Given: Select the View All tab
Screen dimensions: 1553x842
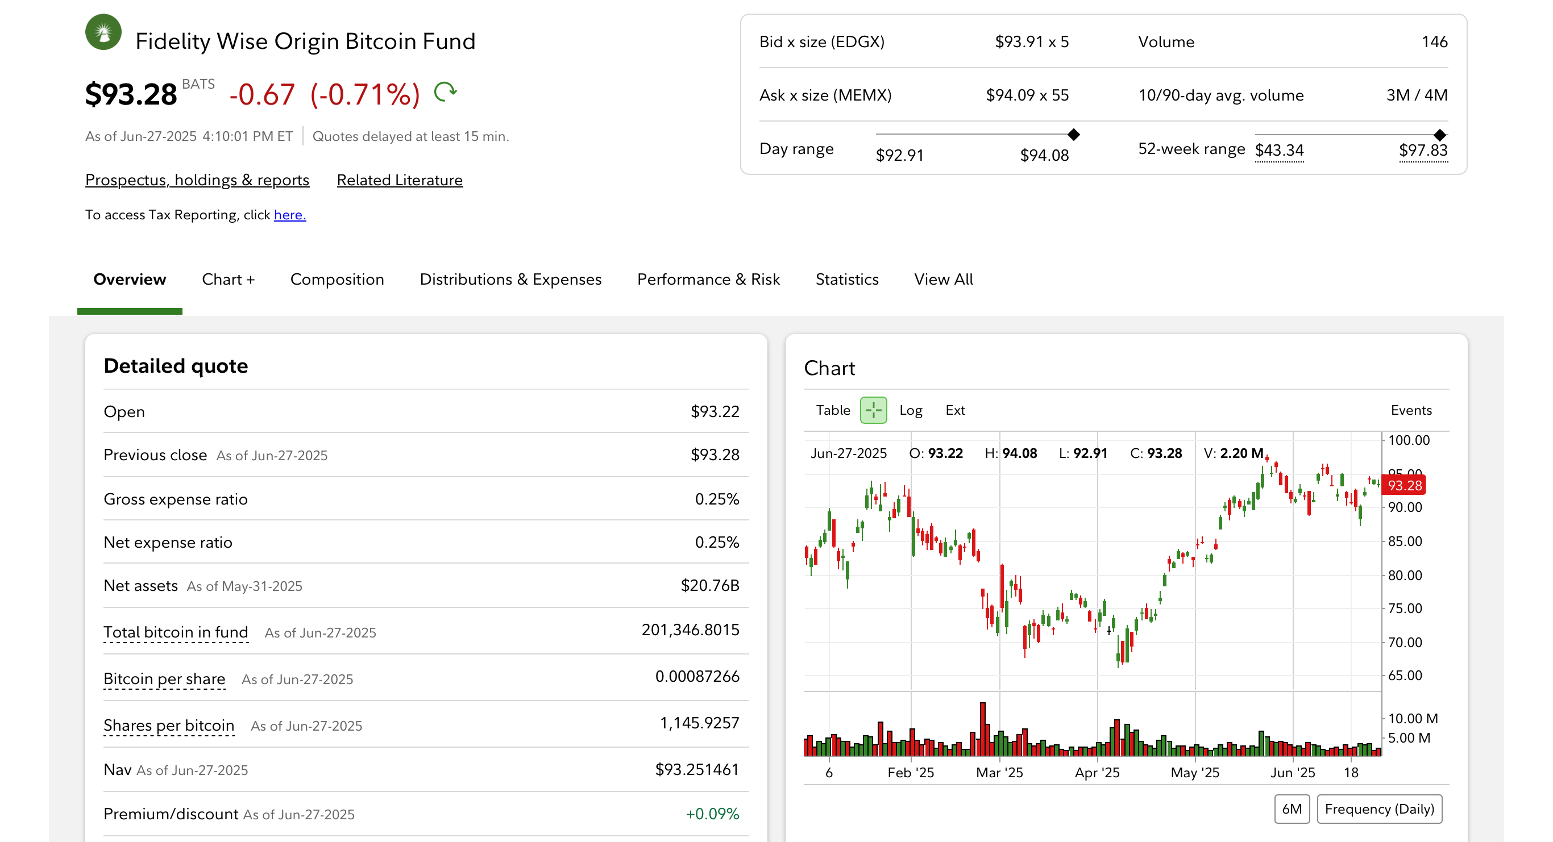Looking at the screenshot, I should tap(944, 279).
